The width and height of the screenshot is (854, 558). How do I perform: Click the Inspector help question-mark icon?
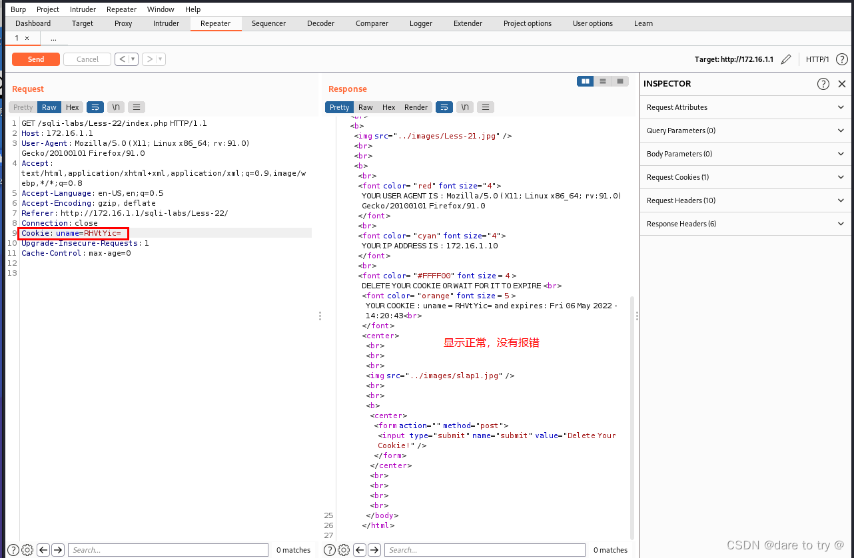coord(824,83)
